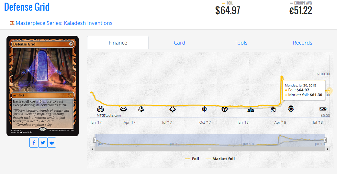Switch to the Records tab

pyautogui.click(x=302, y=43)
